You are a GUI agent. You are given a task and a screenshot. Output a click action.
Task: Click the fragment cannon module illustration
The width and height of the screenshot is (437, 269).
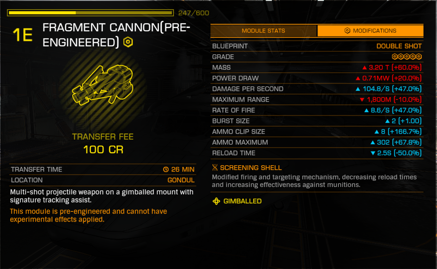coord(103,84)
